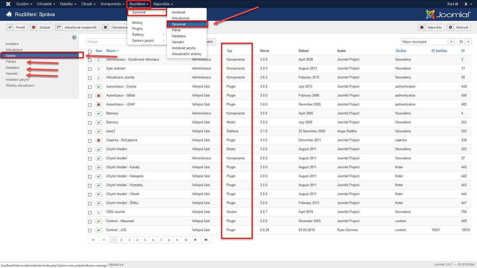The image size is (477, 268).
Task: Toggle status icon for Chytré hledání - Kategorie
Action: tap(99, 176)
